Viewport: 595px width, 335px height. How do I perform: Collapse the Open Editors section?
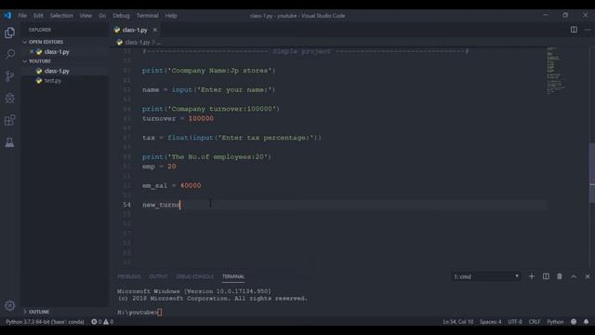46,42
